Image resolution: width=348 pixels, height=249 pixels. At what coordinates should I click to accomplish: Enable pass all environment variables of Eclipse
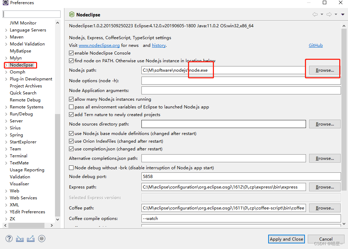[71, 107]
